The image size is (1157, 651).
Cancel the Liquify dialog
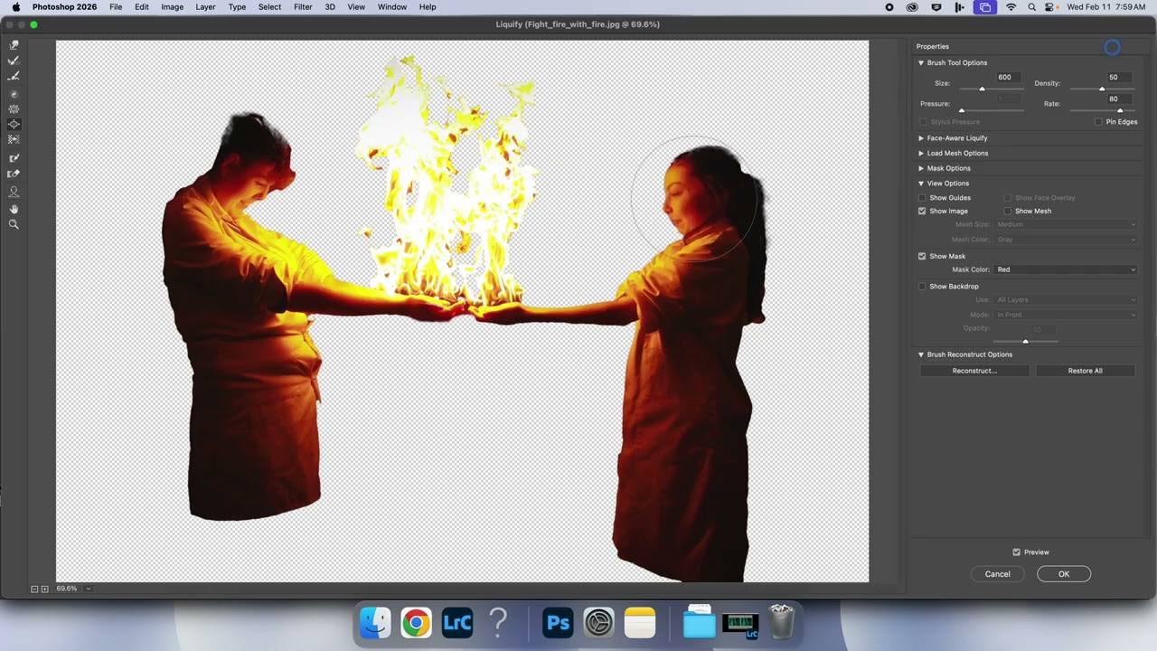[x=998, y=574]
